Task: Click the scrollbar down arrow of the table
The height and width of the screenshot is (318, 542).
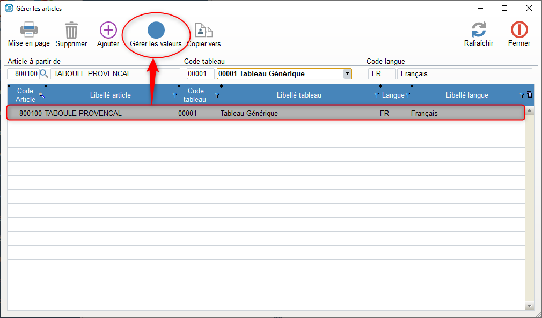Action: pos(530,305)
